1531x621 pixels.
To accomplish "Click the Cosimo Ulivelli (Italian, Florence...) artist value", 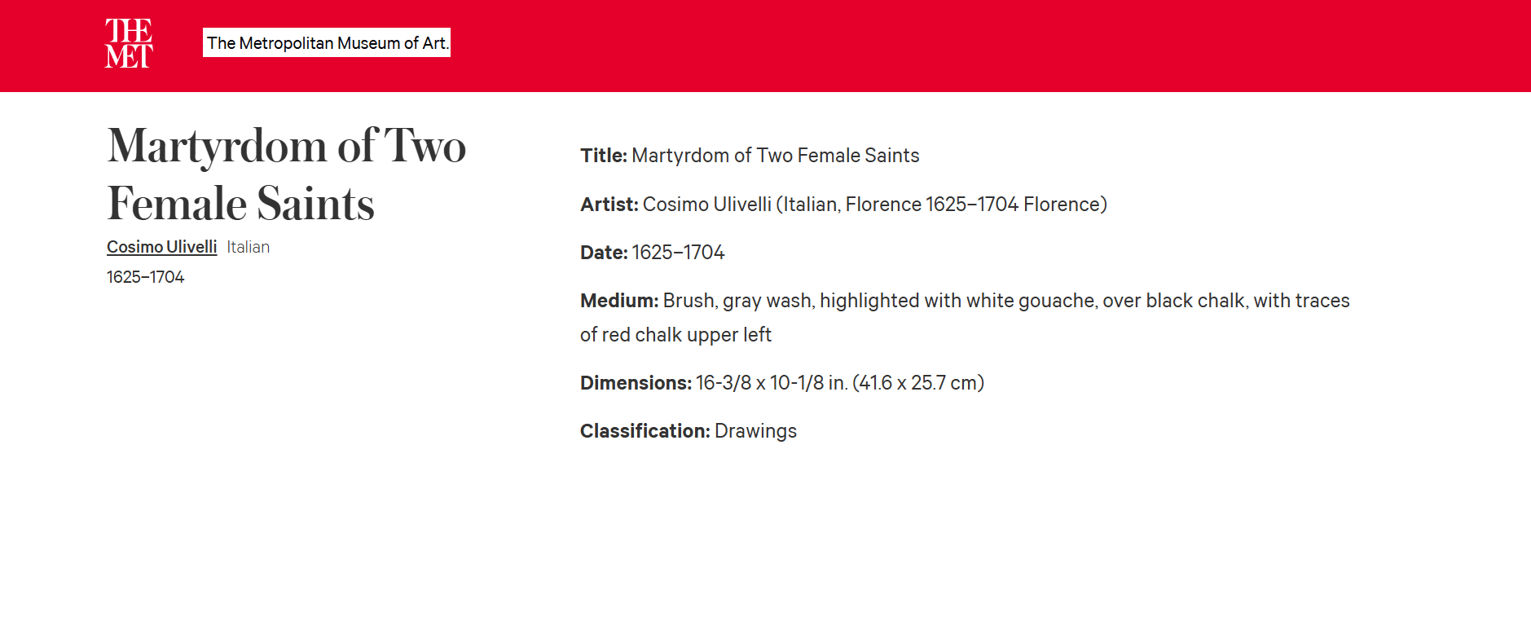I will [x=874, y=205].
